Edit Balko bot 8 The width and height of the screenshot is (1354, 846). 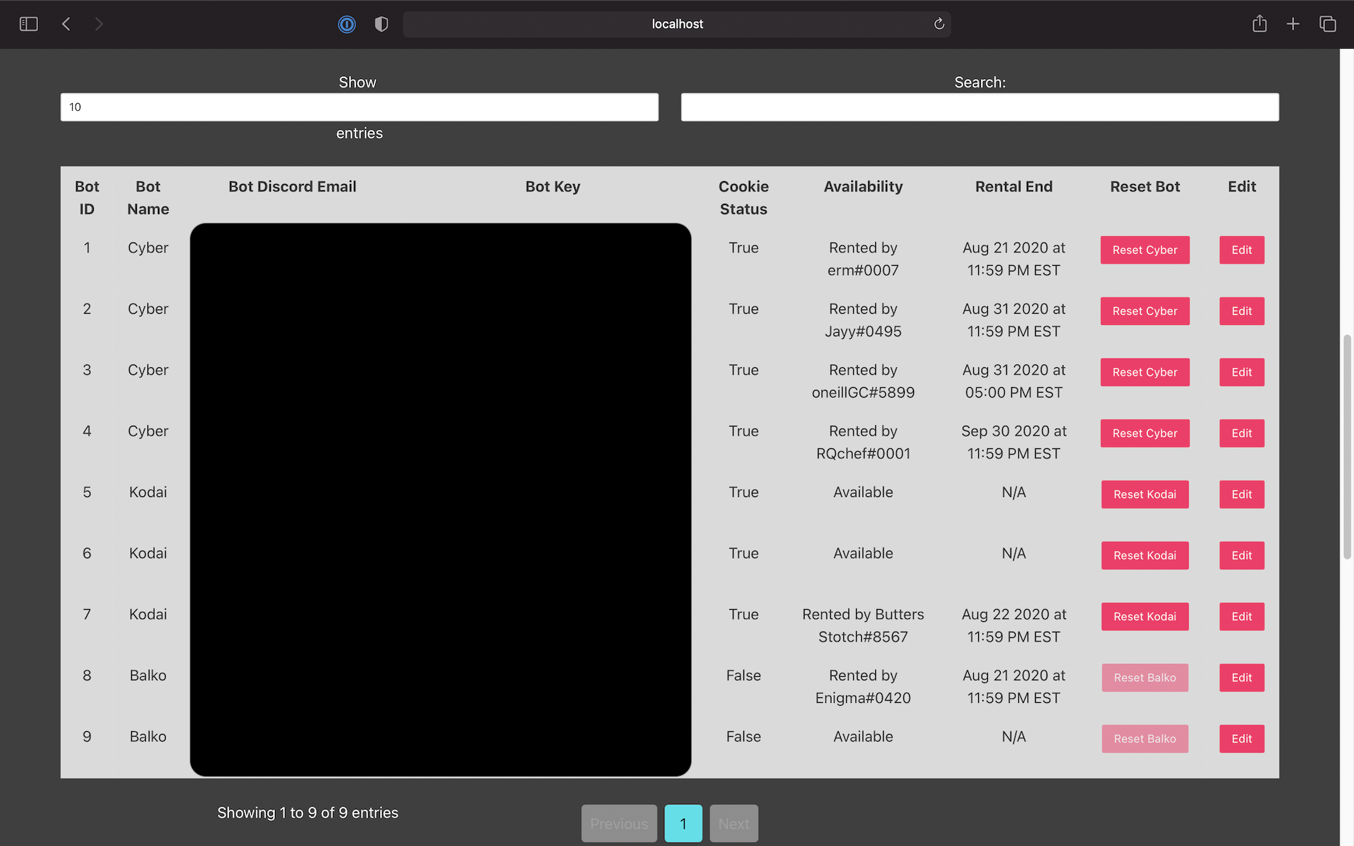pyautogui.click(x=1241, y=678)
